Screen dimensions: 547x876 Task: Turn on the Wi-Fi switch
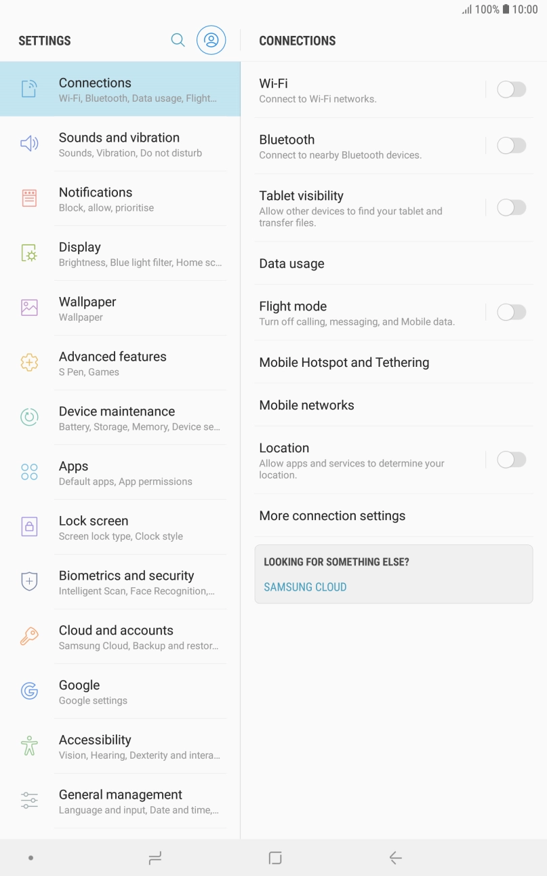(511, 89)
